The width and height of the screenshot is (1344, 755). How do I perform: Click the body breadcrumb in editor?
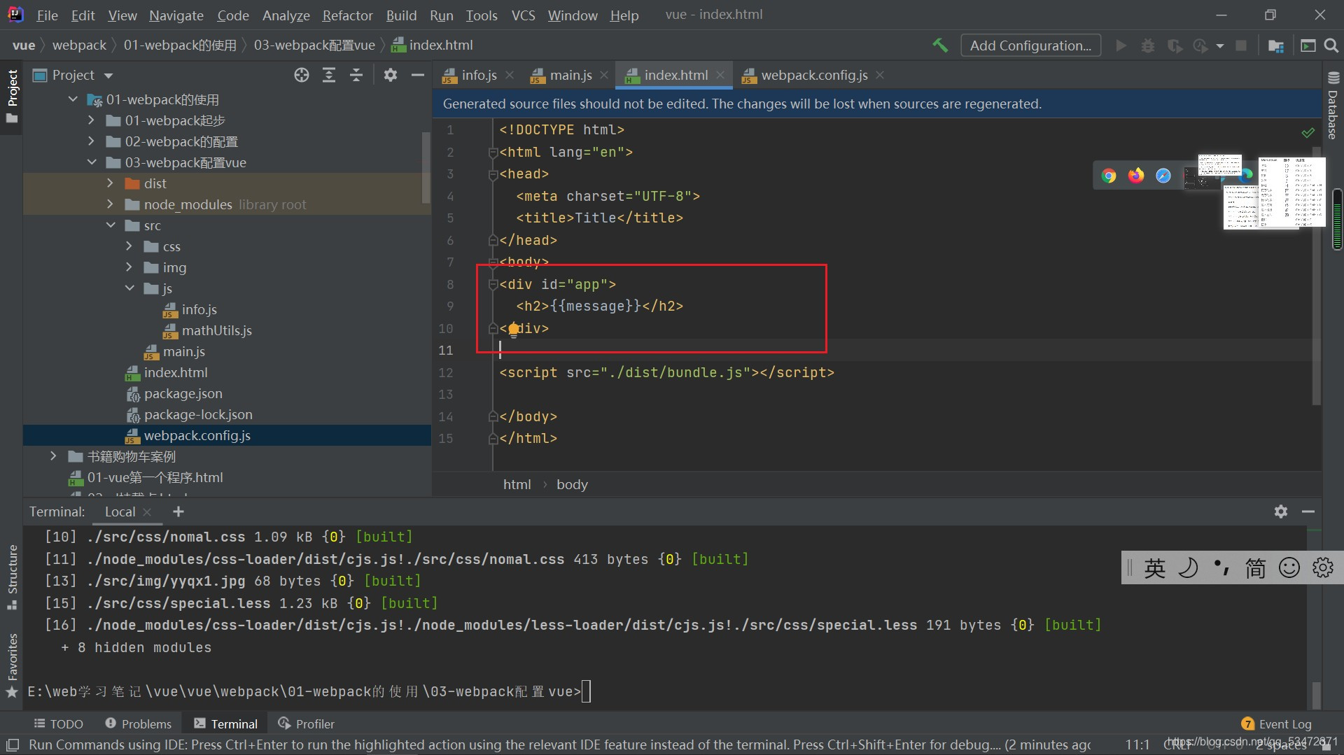[572, 484]
